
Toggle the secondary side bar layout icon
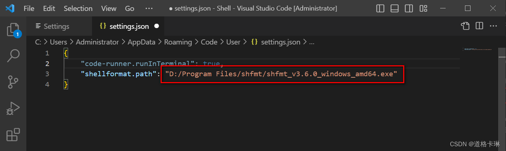click(x=409, y=8)
